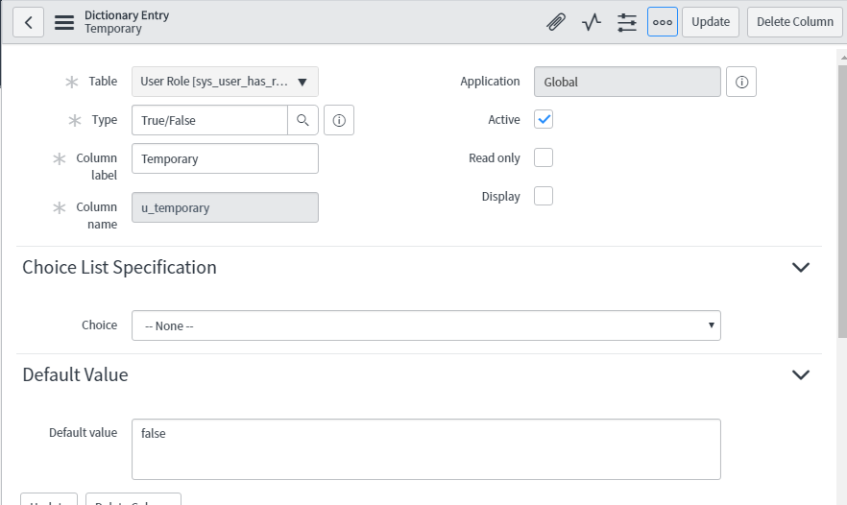This screenshot has width=847, height=505.
Task: Open the Table dropdown User Role
Action: pyautogui.click(x=225, y=82)
